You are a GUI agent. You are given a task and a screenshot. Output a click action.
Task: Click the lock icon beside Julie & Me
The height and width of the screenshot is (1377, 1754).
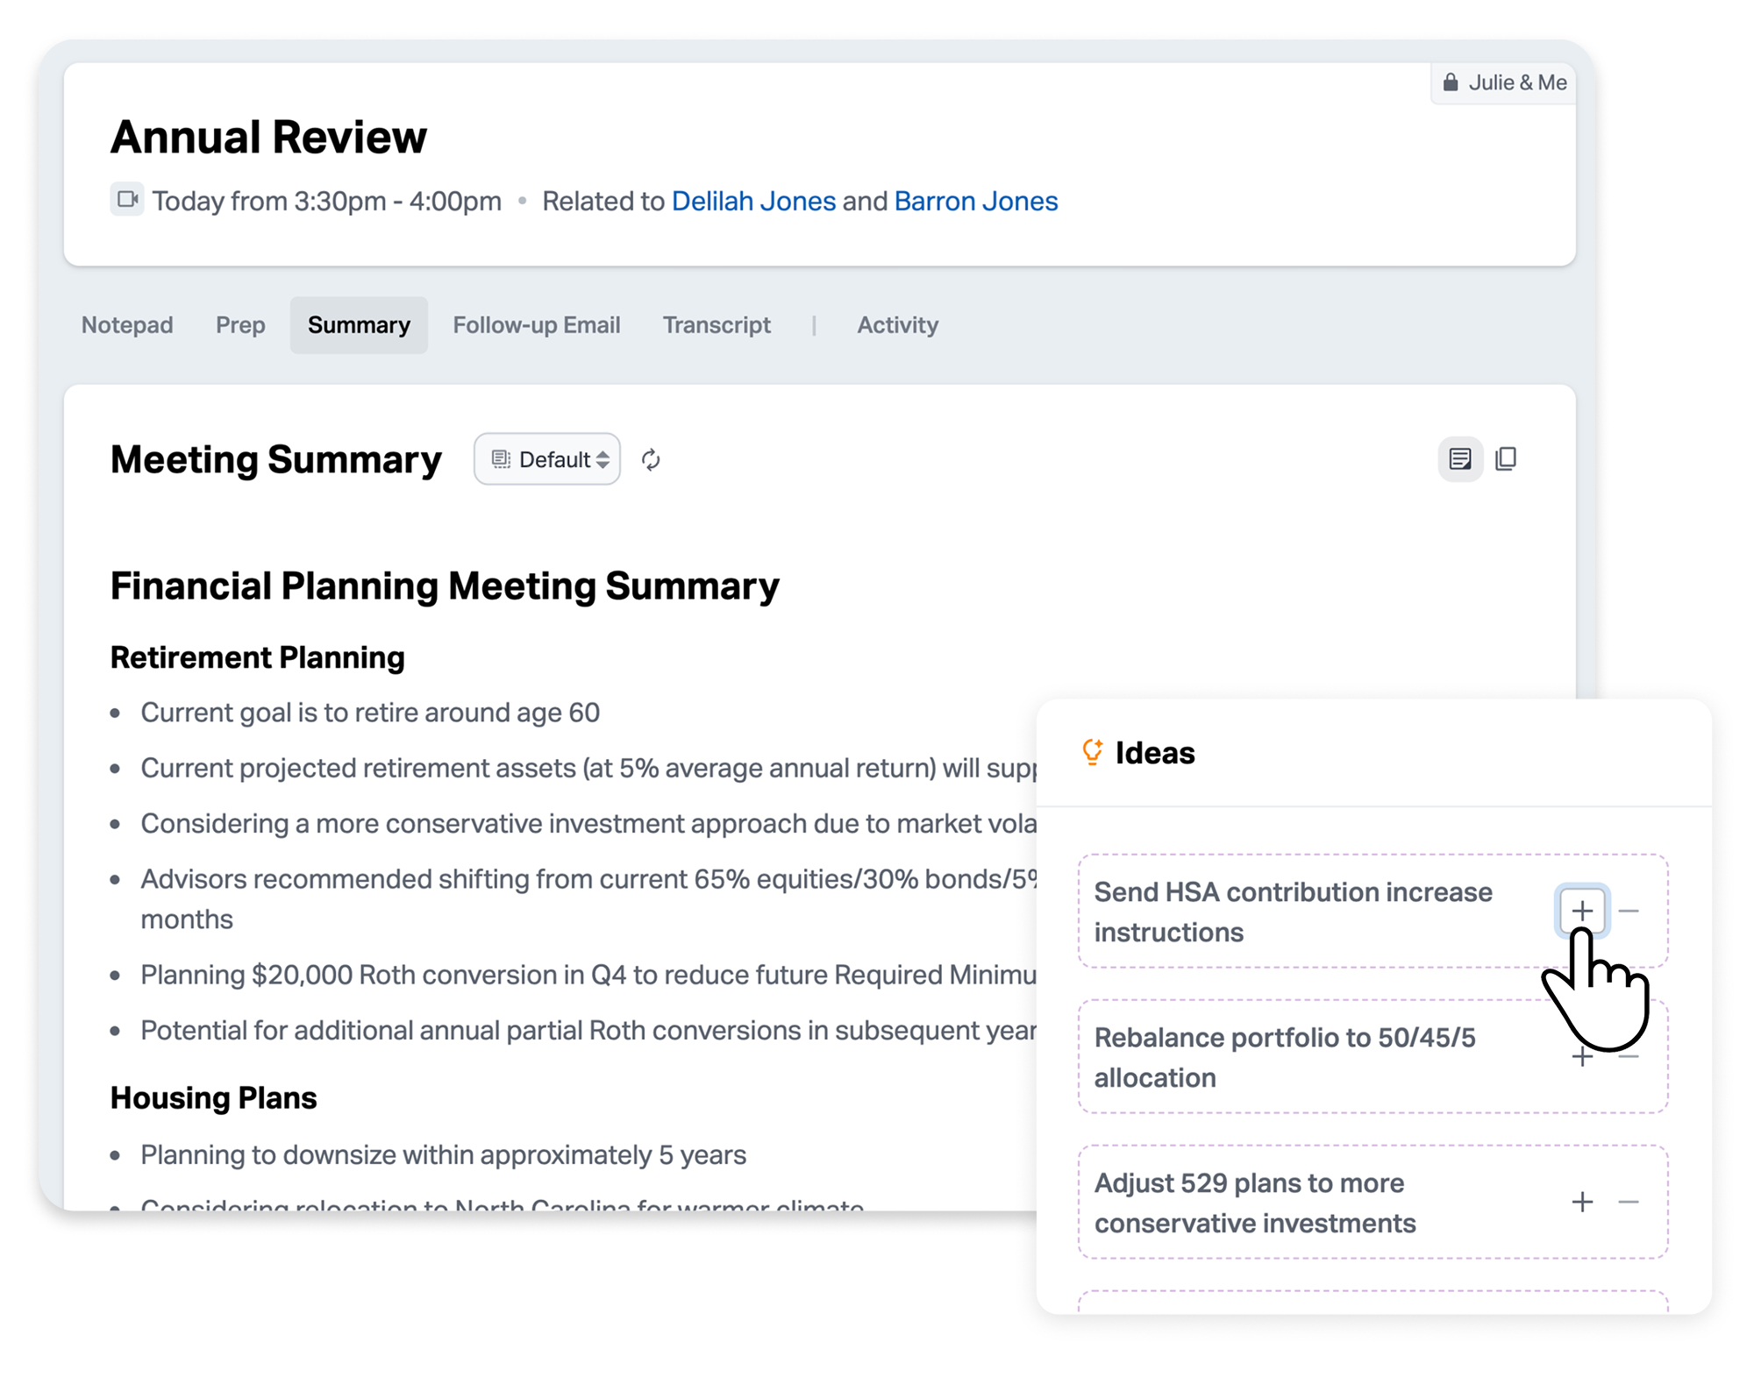pyautogui.click(x=1451, y=82)
